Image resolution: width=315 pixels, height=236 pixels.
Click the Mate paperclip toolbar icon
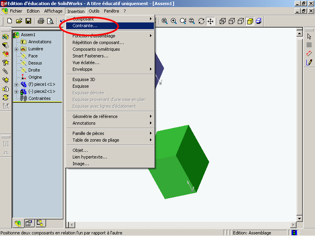coord(6,71)
